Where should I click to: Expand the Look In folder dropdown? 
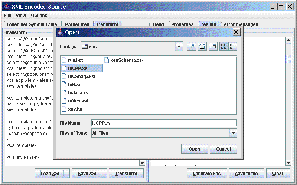(x=179, y=47)
